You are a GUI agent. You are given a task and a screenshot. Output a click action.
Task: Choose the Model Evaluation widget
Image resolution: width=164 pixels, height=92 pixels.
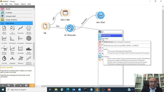click(28, 50)
